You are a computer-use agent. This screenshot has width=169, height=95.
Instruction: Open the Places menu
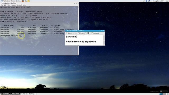(x=13, y=1)
